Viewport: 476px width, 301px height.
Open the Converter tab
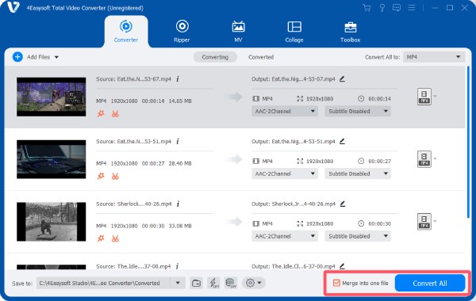126,32
